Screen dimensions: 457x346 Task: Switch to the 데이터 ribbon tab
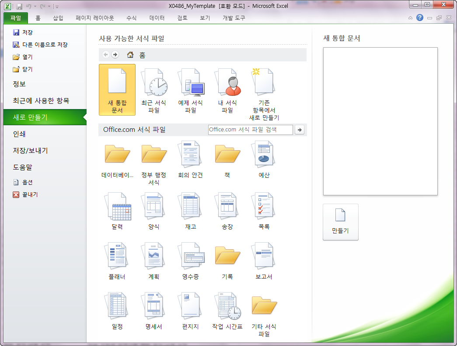point(157,18)
